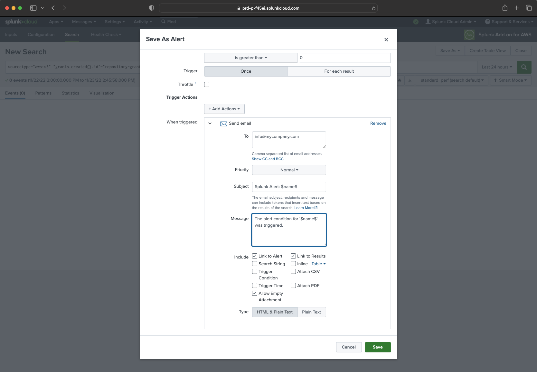Open the Apps menu
537x372 pixels.
(56, 22)
